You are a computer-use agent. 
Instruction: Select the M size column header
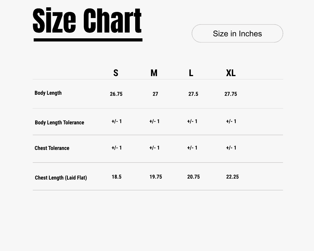click(154, 73)
